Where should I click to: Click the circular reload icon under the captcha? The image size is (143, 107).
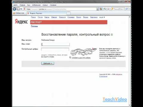[70, 57]
